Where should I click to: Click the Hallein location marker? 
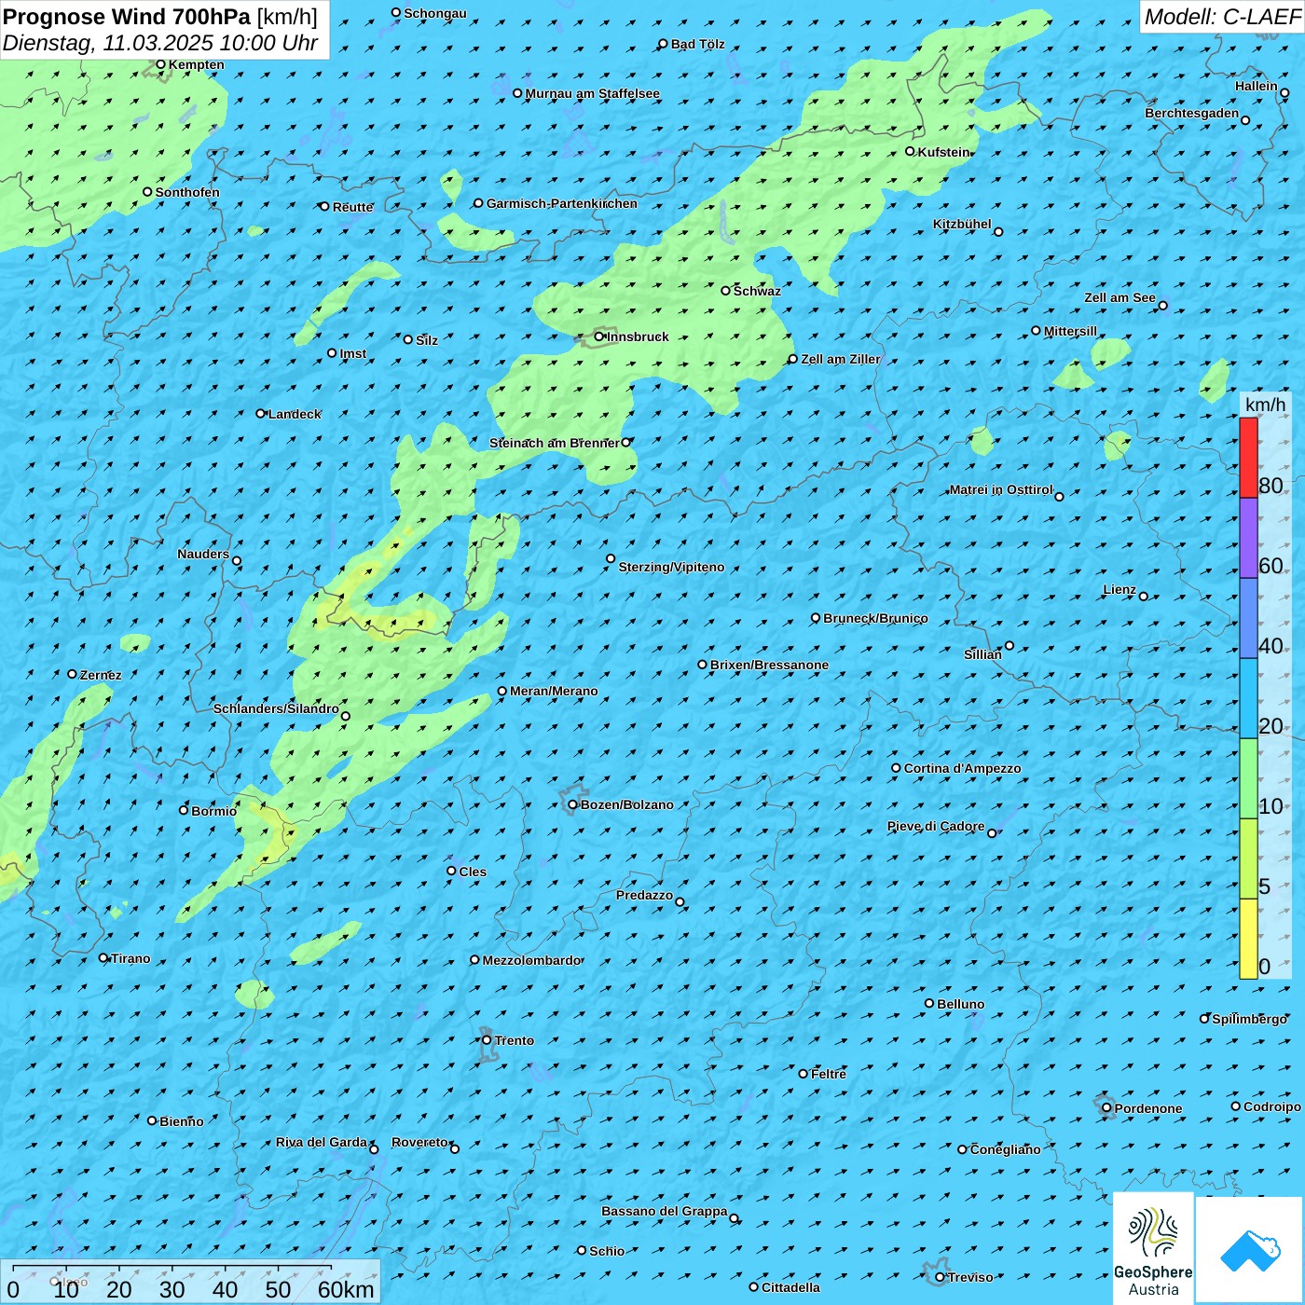click(1284, 93)
